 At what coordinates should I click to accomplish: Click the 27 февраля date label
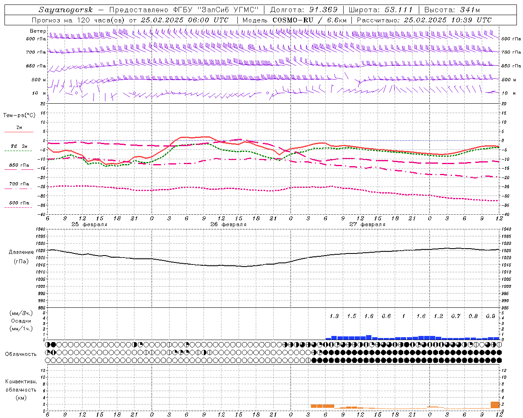point(367,225)
